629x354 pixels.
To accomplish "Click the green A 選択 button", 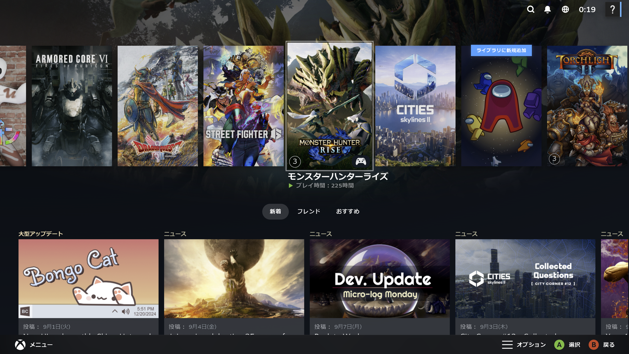I will pyautogui.click(x=559, y=344).
